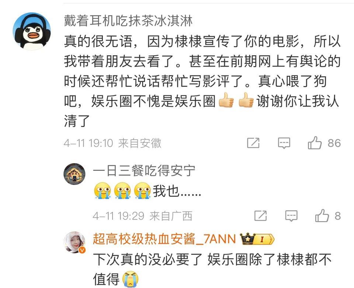This screenshot has height=288, width=354.
Task: Open reply on 戴着耳机吃抹茶冰淇淋's comment
Action: [284, 143]
